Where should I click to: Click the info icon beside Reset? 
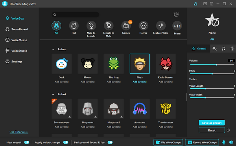[228, 130]
